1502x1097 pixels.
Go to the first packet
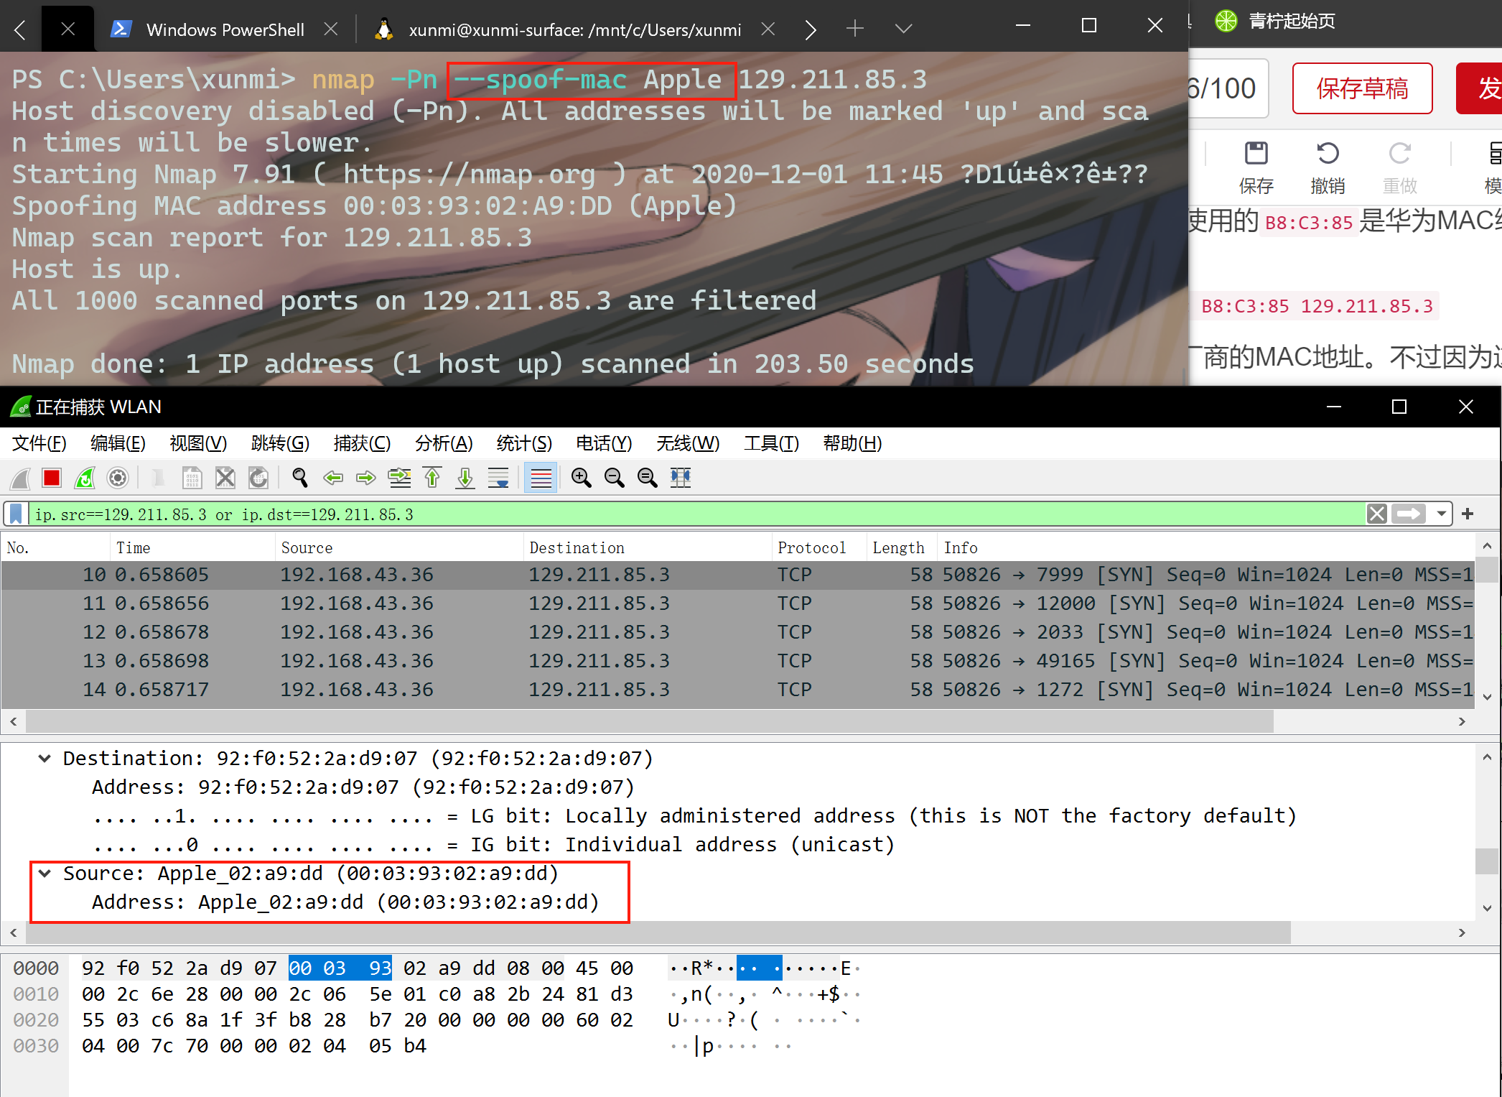click(x=432, y=478)
